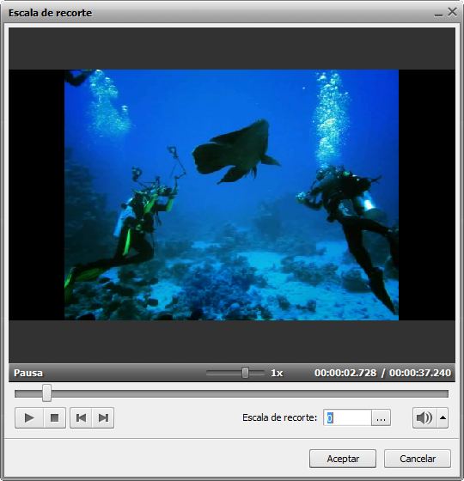This screenshot has width=464, height=481.
Task: Select the playback speed slider handle
Action: pos(245,373)
